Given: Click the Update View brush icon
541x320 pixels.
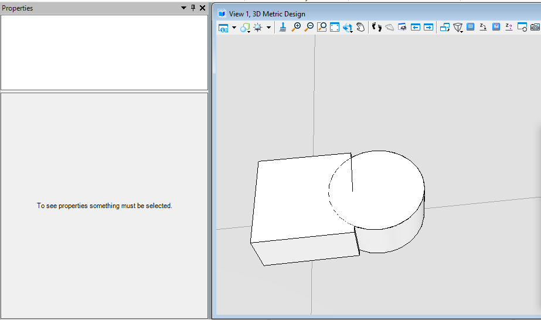Looking at the screenshot, I should click(283, 27).
